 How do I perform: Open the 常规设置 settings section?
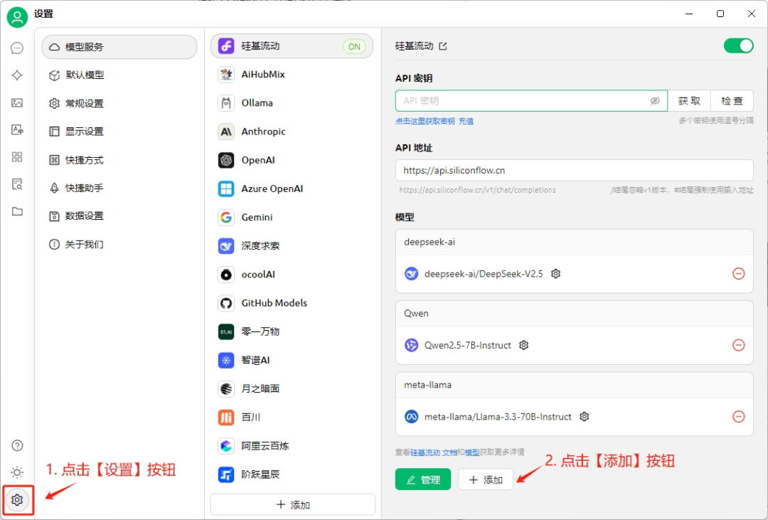[x=119, y=103]
